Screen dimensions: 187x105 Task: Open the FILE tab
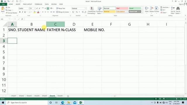click(4, 4)
